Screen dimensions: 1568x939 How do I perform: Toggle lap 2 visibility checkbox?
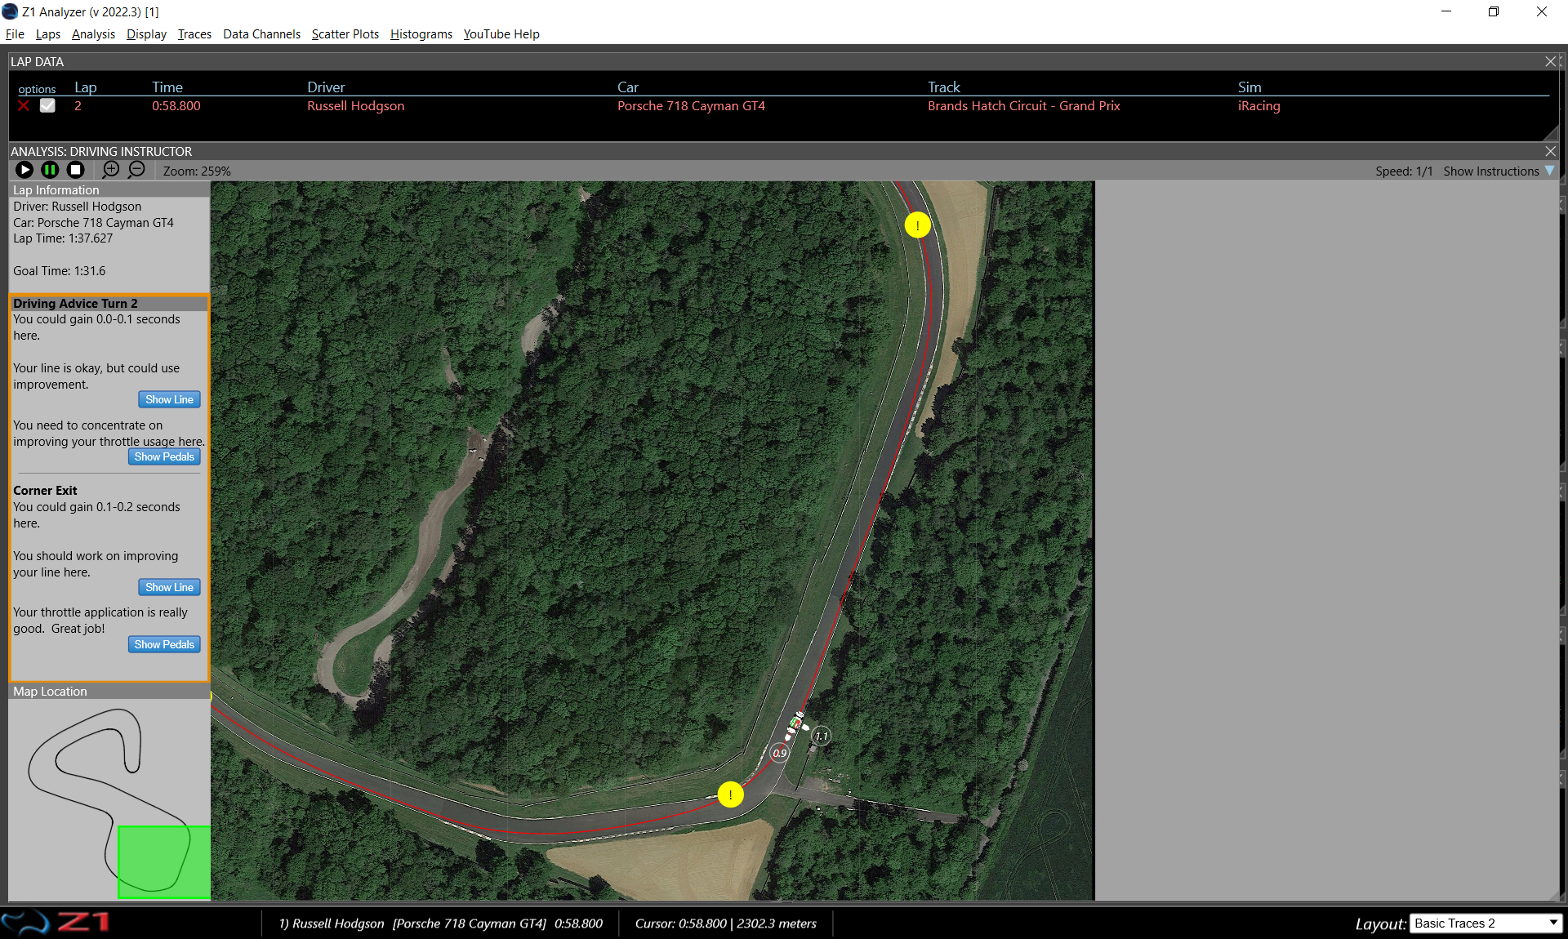[47, 105]
